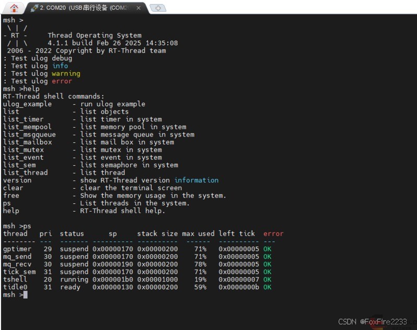Open the Home tab icon
The image size is (417, 330).
point(14,8)
